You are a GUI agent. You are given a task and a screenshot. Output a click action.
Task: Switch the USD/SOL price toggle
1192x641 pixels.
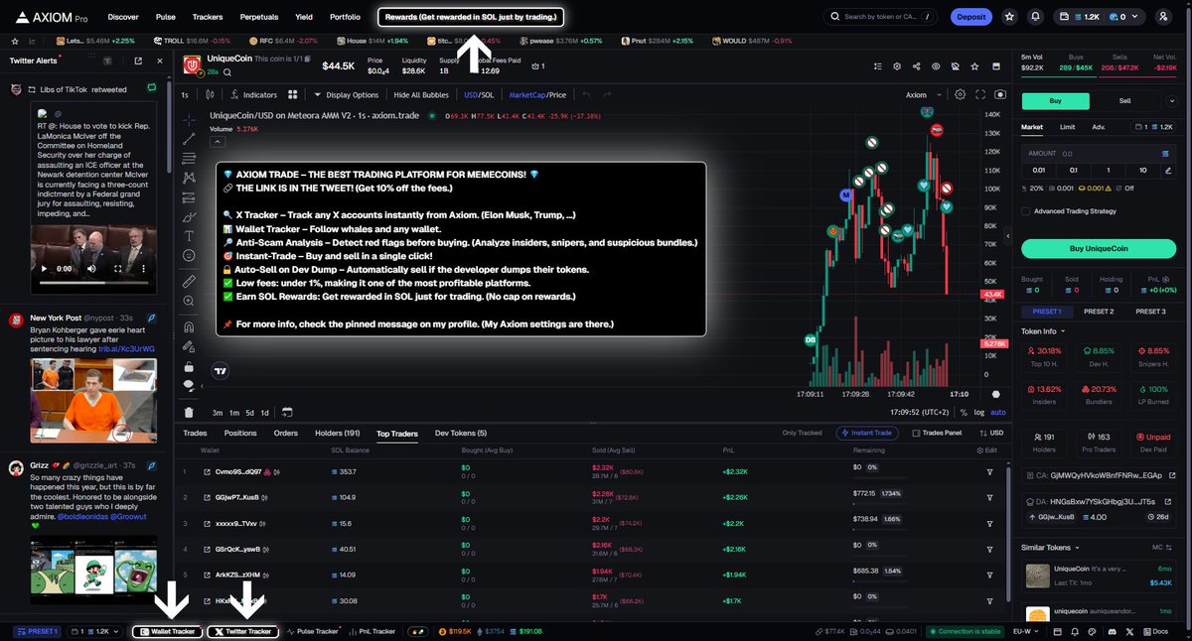pos(479,94)
